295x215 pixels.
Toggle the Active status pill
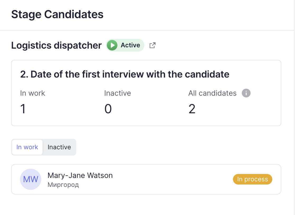[125, 45]
